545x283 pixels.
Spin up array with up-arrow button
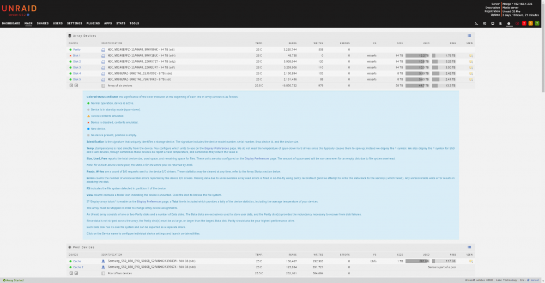[76, 85]
